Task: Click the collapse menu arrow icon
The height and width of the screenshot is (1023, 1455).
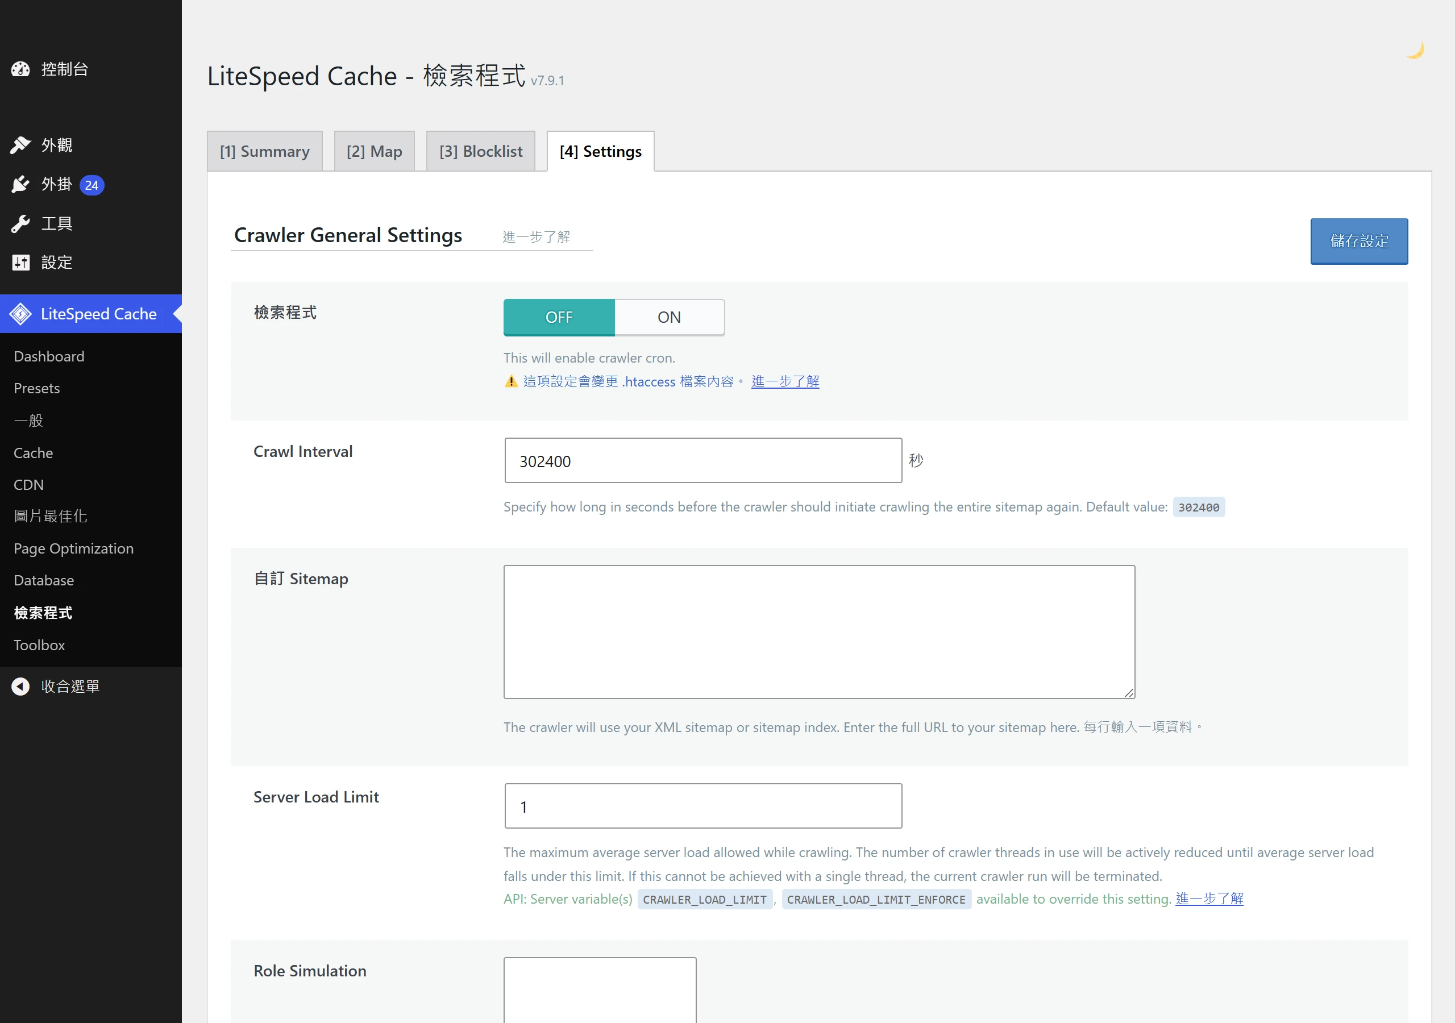Action: click(x=20, y=687)
